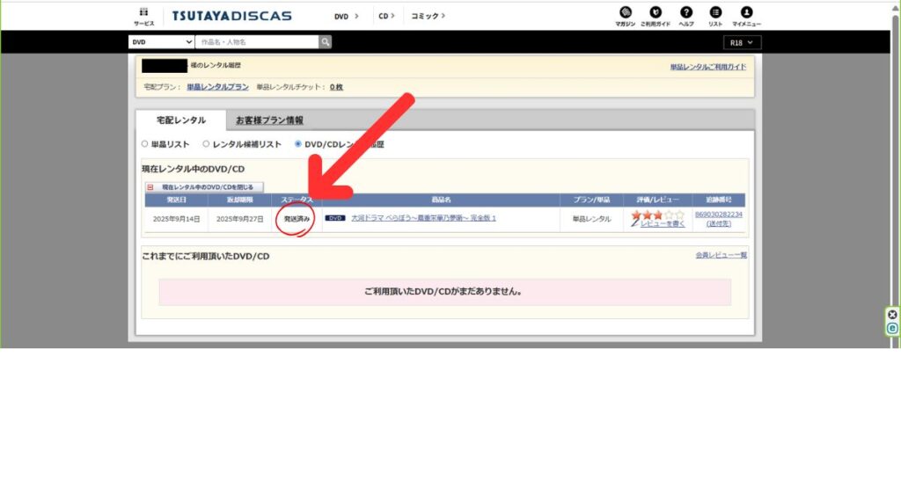Click the TSUTAYA DISCAS logo
901x488 pixels.
pyautogui.click(x=231, y=16)
